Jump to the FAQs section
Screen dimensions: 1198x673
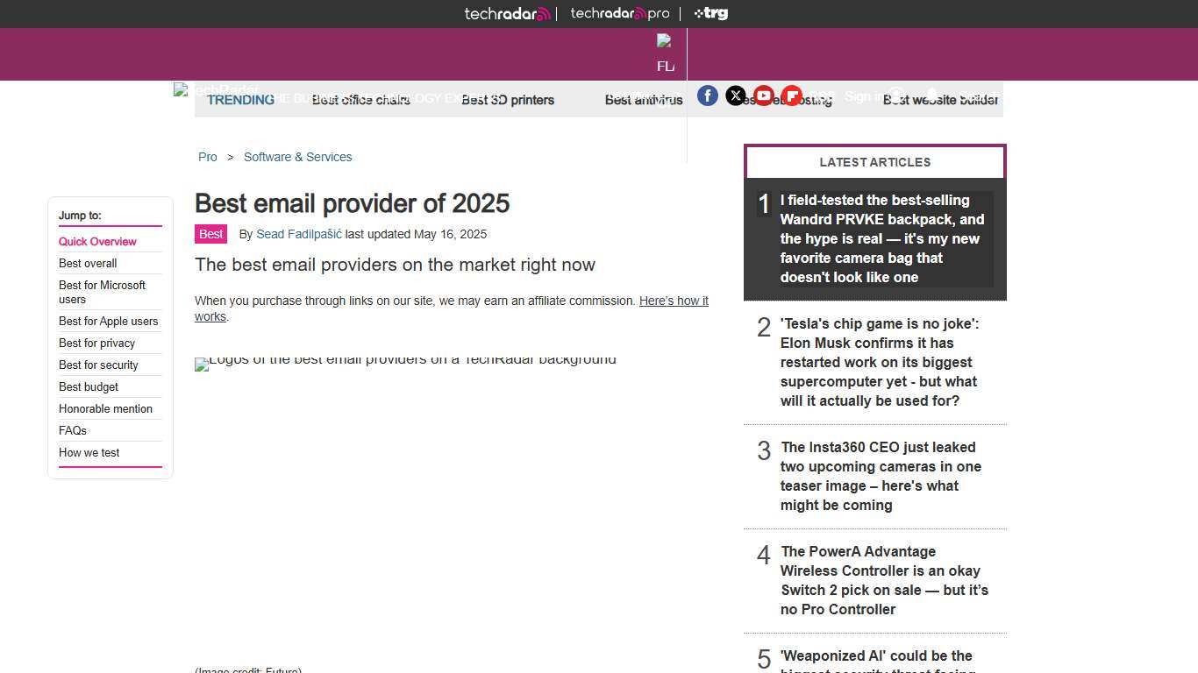click(x=72, y=430)
